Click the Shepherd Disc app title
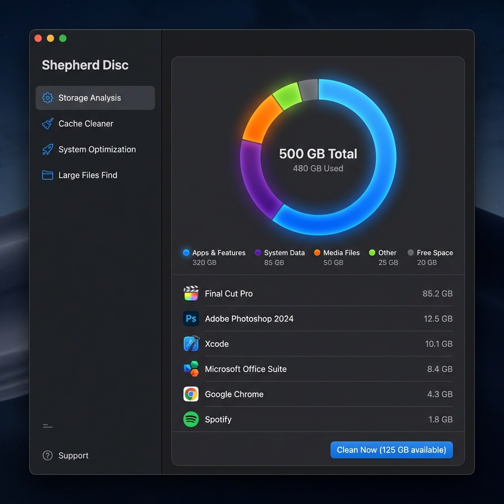Viewport: 504px width, 504px height. click(x=85, y=65)
